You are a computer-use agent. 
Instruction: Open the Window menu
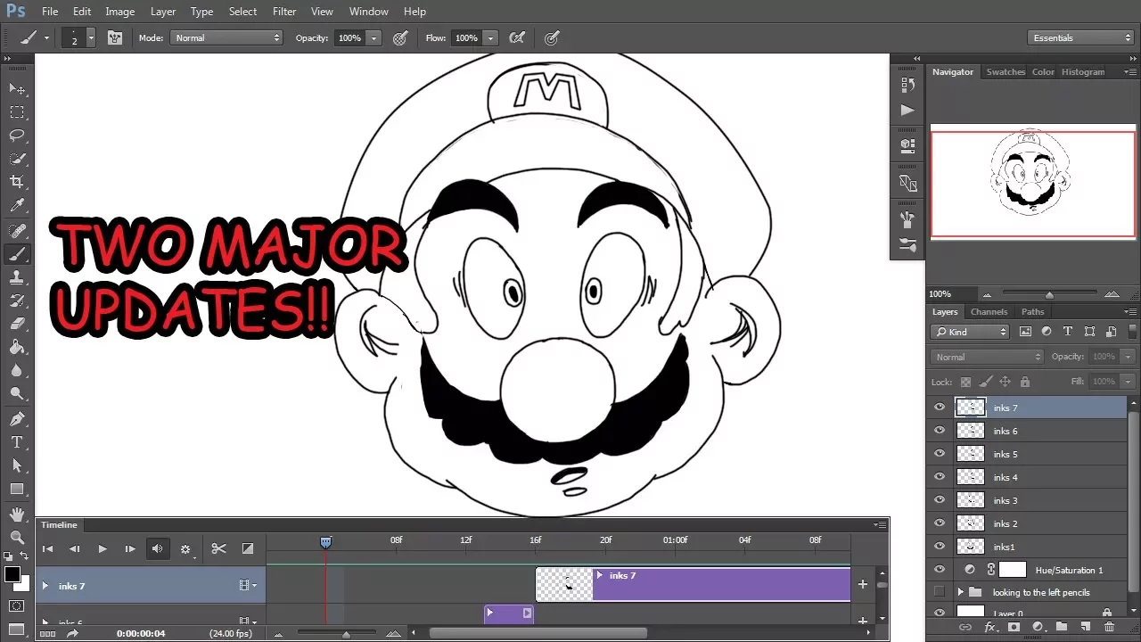pos(368,12)
